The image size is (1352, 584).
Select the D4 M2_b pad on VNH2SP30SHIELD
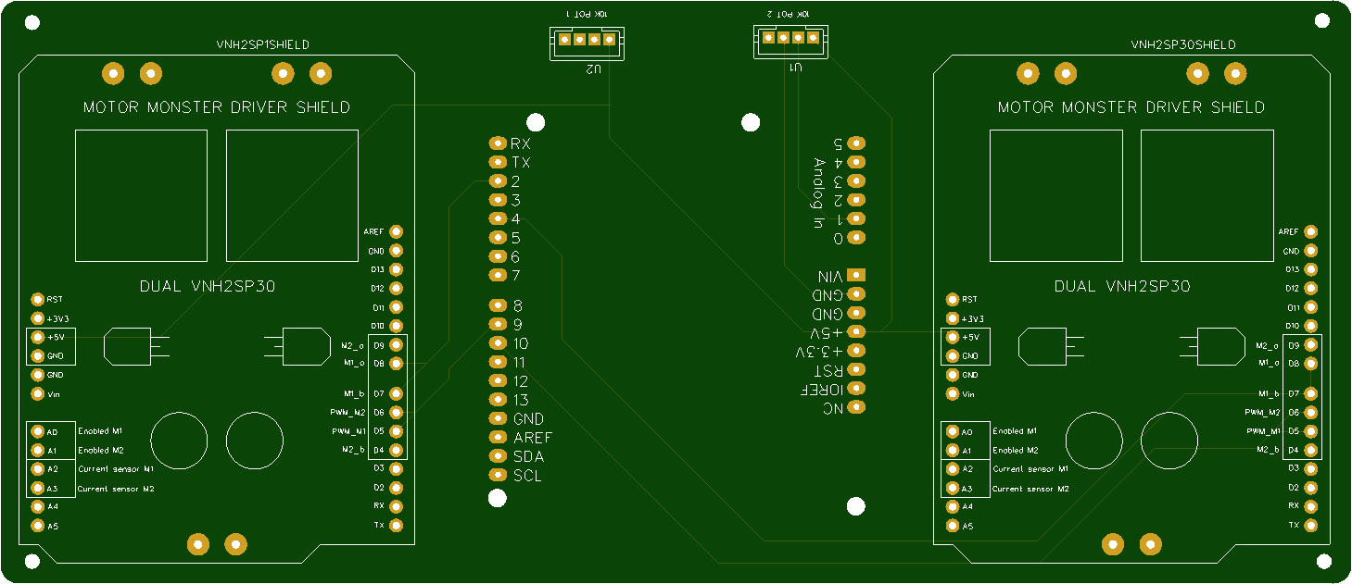1311,450
